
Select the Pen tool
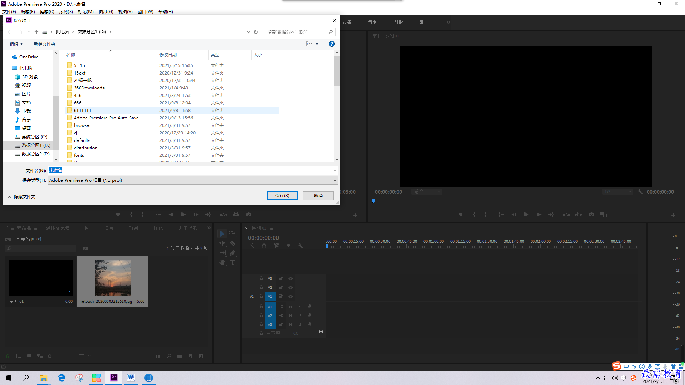[232, 253]
